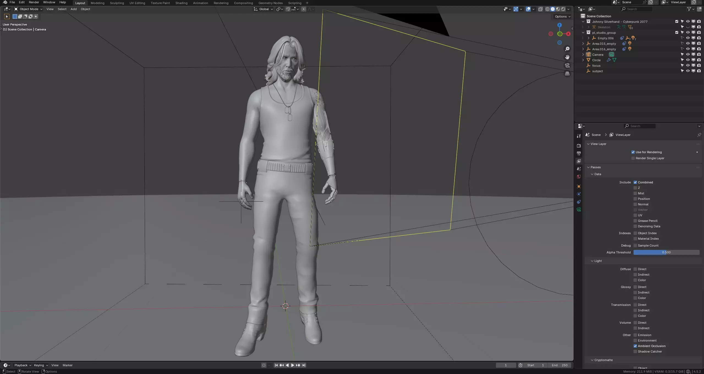The width and height of the screenshot is (704, 374).
Task: Switch to the Shading workspace tab
Action: tap(181, 3)
